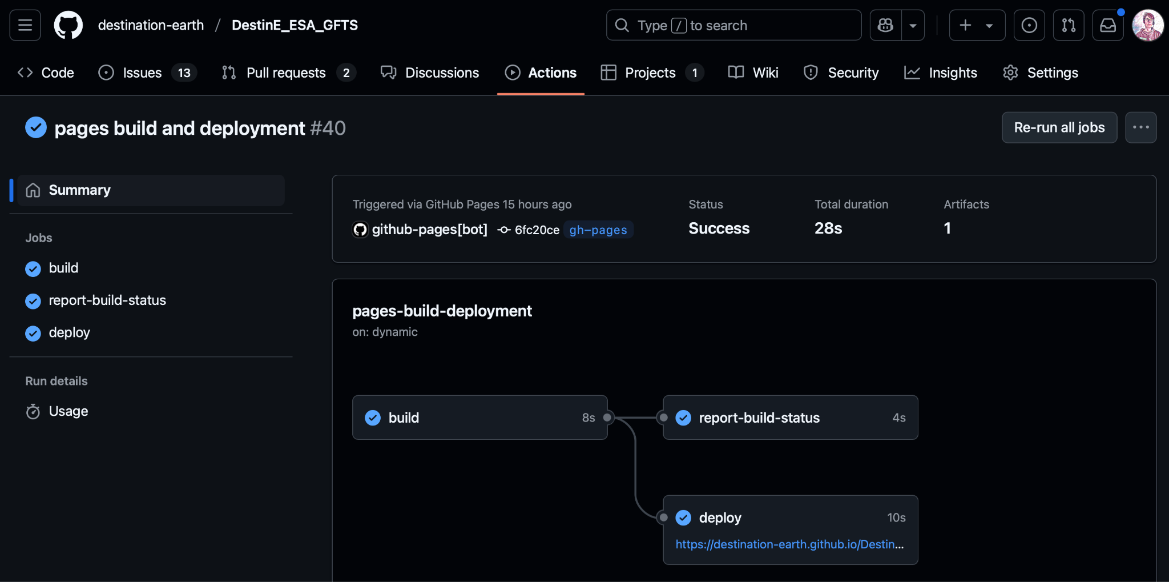Screen dimensions: 1169x582
Task: Expand the Copilot dropdown arrow
Action: point(913,25)
